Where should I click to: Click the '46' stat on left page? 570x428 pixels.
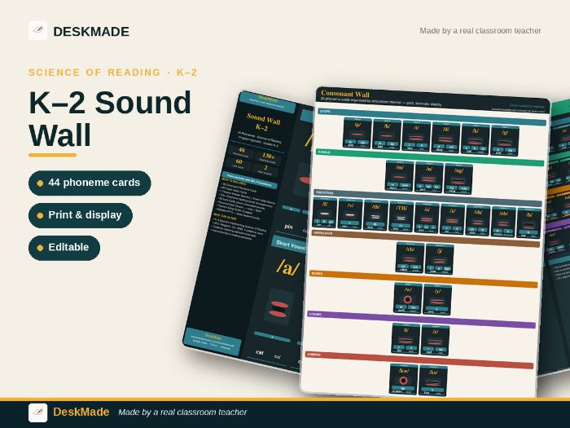[241, 149]
